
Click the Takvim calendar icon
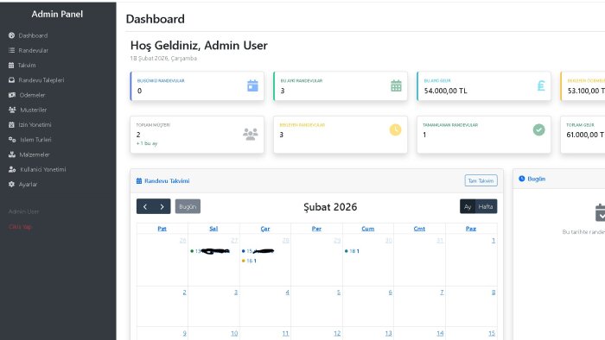pos(11,65)
